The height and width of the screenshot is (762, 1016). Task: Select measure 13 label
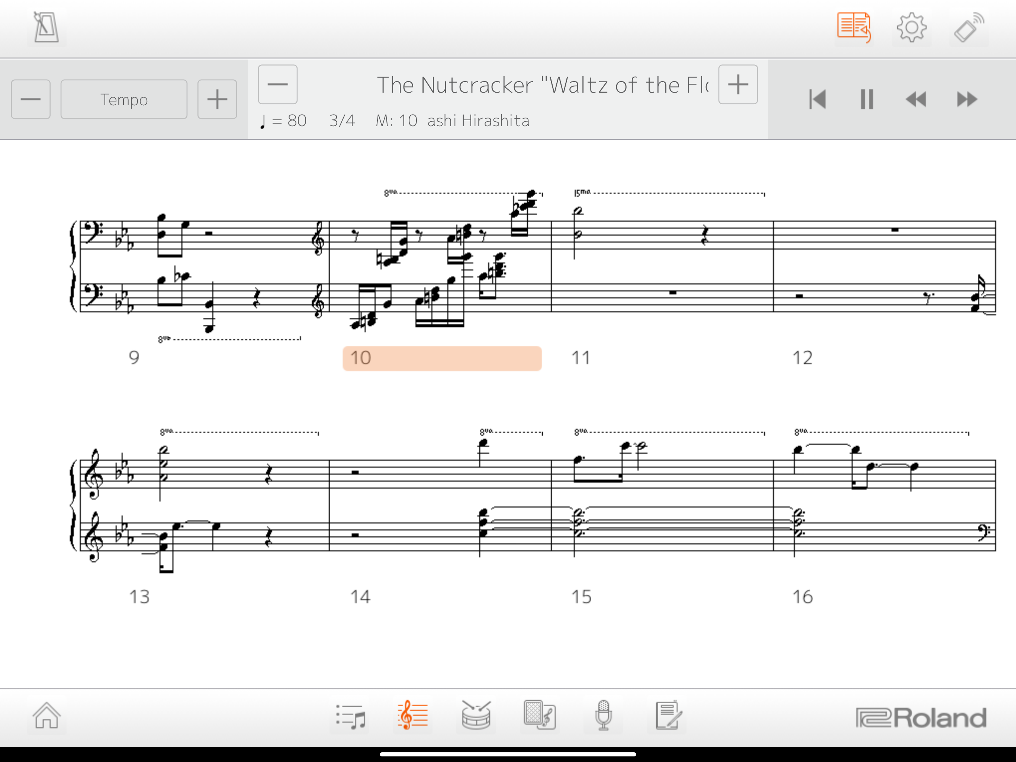coord(139,596)
